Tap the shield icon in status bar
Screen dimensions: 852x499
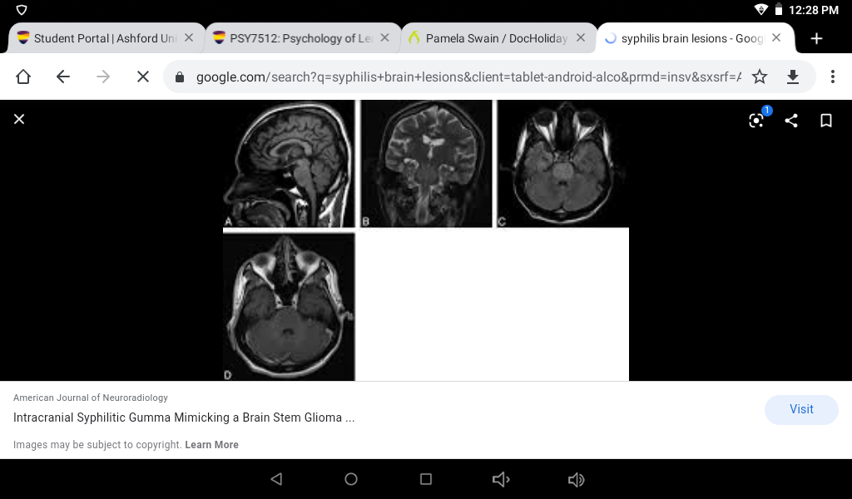(22, 10)
